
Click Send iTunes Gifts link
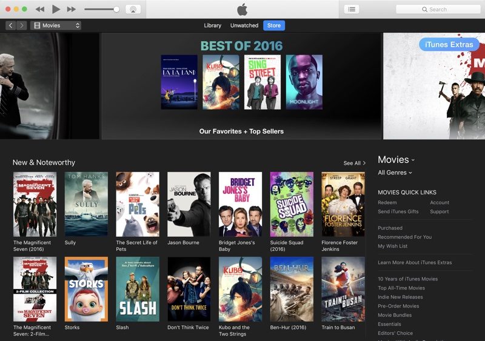click(398, 211)
